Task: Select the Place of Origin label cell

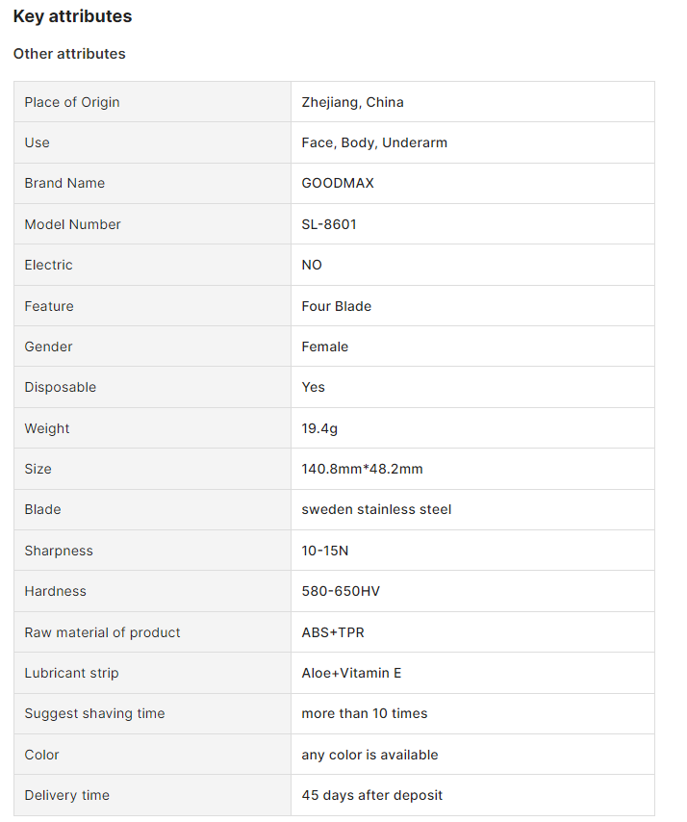Action: pos(72,102)
